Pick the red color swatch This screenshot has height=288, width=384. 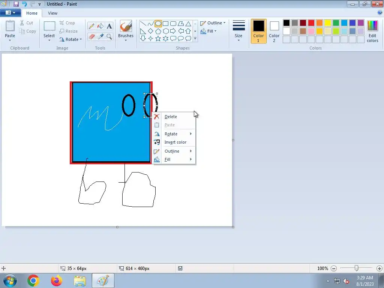pyautogui.click(x=311, y=23)
